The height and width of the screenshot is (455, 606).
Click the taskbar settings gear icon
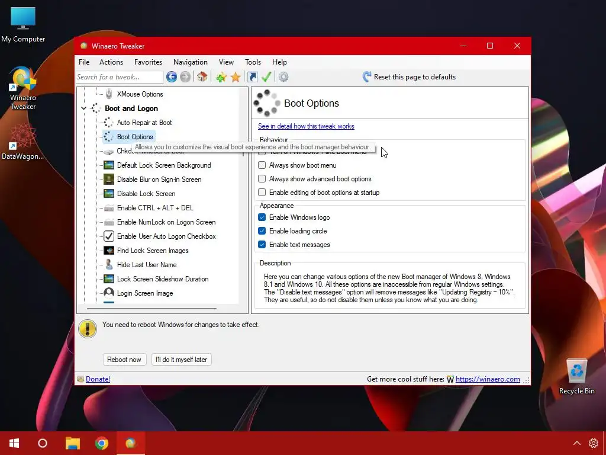(x=593, y=443)
